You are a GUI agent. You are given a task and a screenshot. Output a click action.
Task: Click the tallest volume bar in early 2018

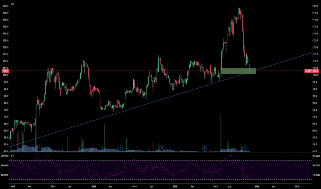tap(221, 133)
